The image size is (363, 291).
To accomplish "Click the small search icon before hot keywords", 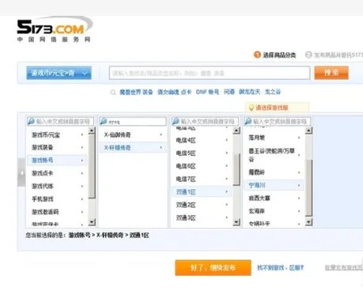I will pyautogui.click(x=113, y=93).
